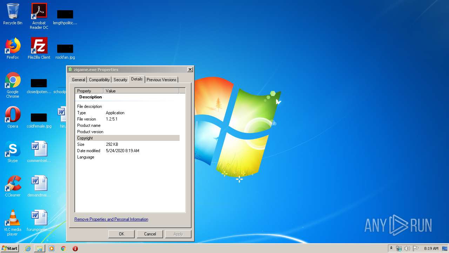Click the Value column header
This screenshot has height=253, width=449.
pyautogui.click(x=141, y=91)
